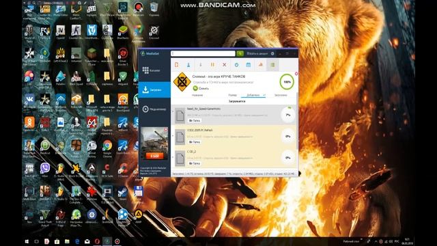Screen dimensions: 437x246
Task: Click the green download button under Crossout ad
Action: click(x=201, y=88)
